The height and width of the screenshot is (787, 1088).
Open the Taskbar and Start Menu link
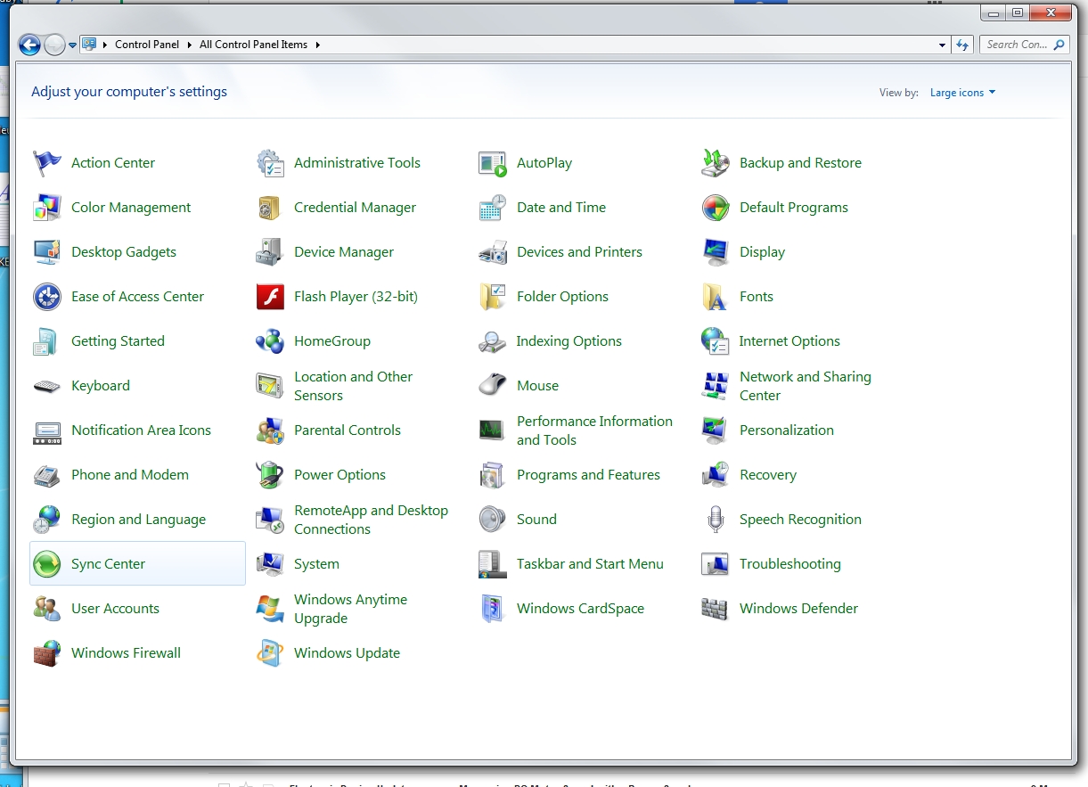tap(590, 564)
